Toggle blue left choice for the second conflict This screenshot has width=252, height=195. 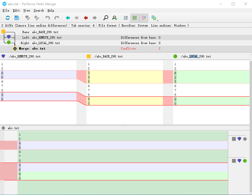pos(239,161)
